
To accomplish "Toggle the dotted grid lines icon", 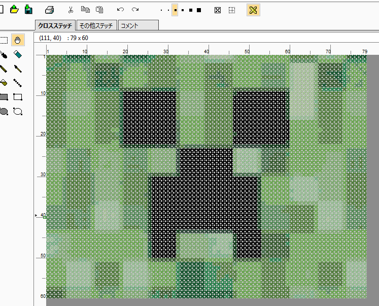I will 231,10.
